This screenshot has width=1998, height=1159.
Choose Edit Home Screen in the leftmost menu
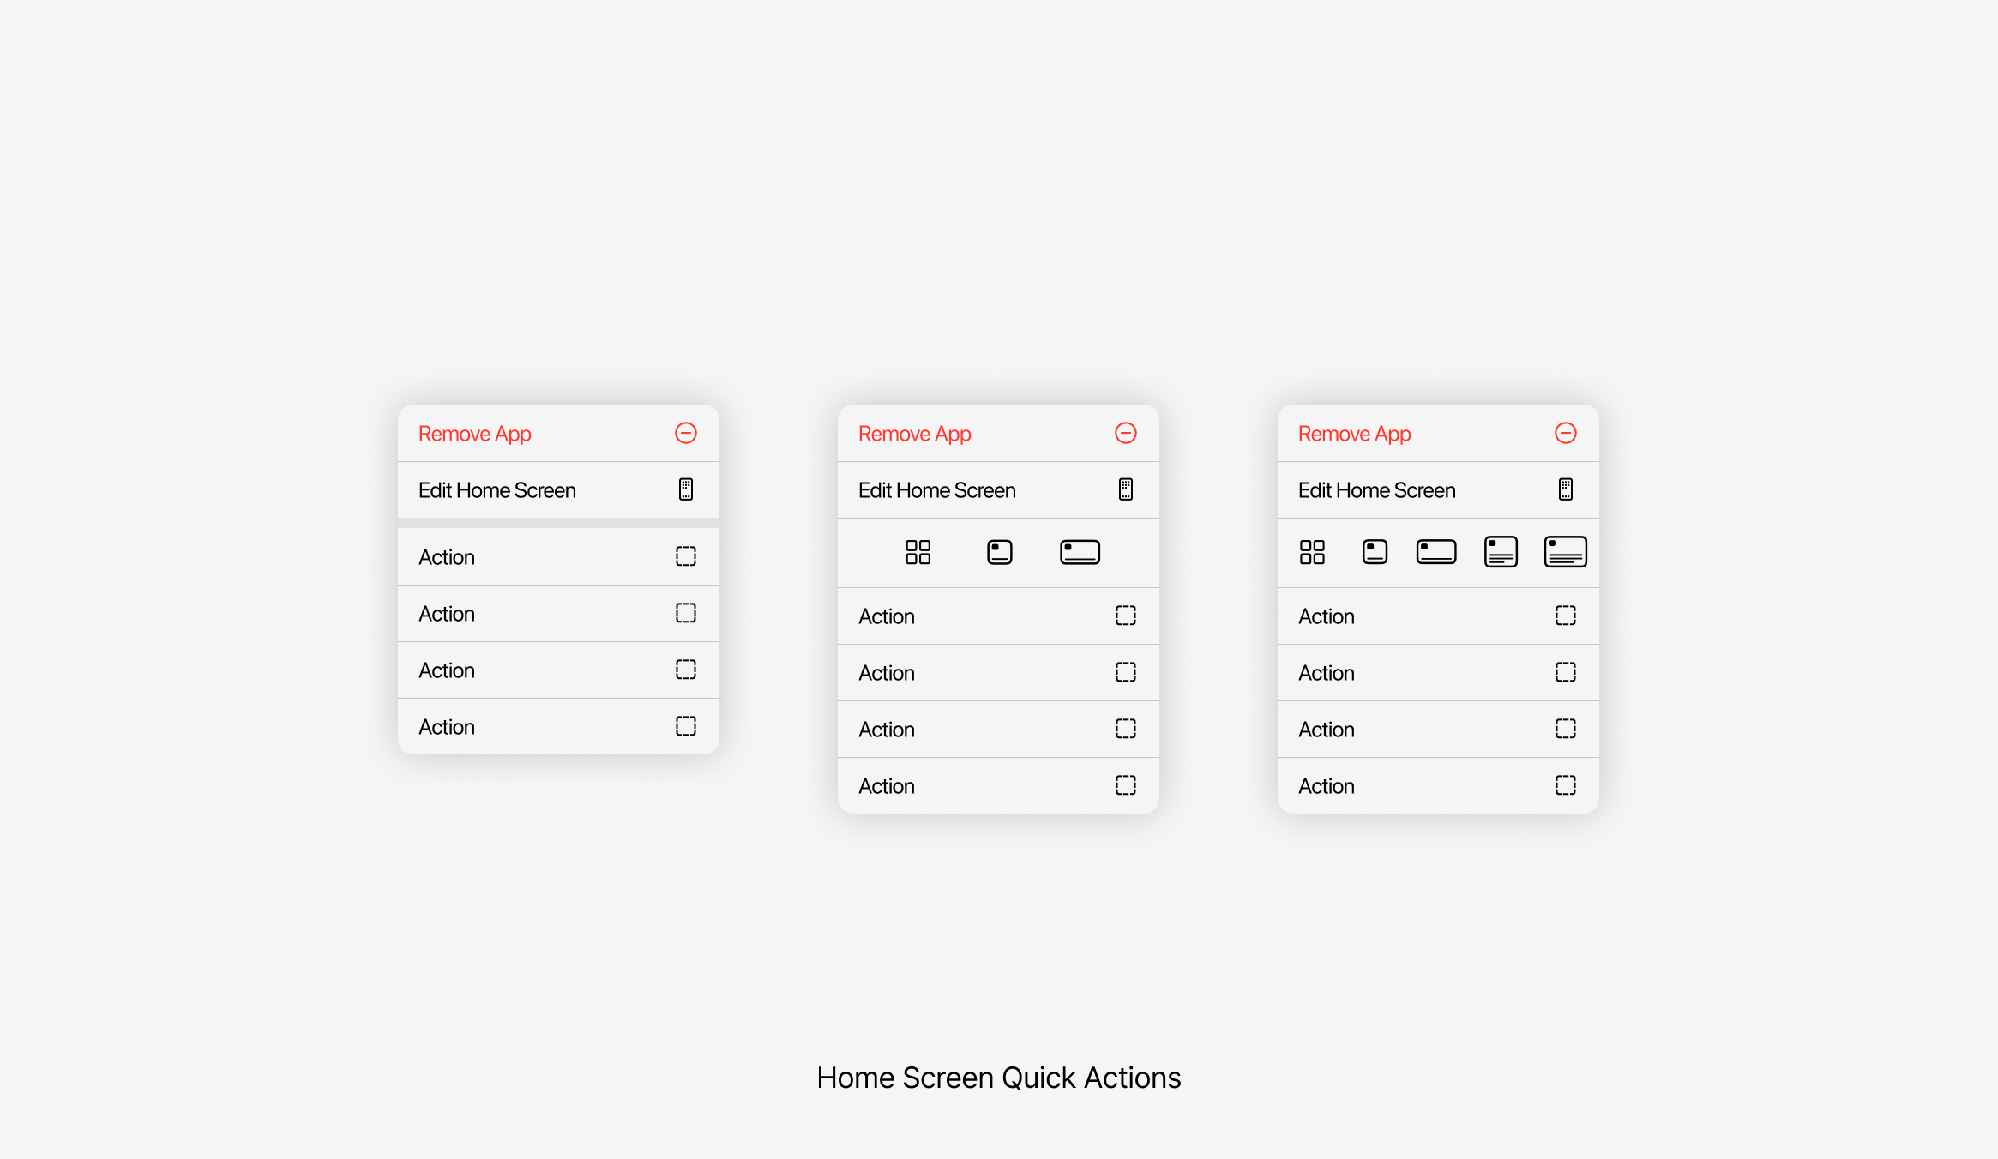coord(497,490)
